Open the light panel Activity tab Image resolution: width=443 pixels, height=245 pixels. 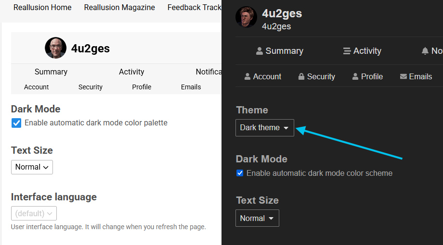131,72
